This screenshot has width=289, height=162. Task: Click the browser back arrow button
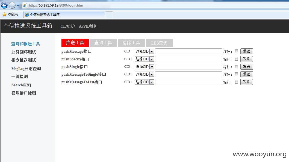coord(4,5)
